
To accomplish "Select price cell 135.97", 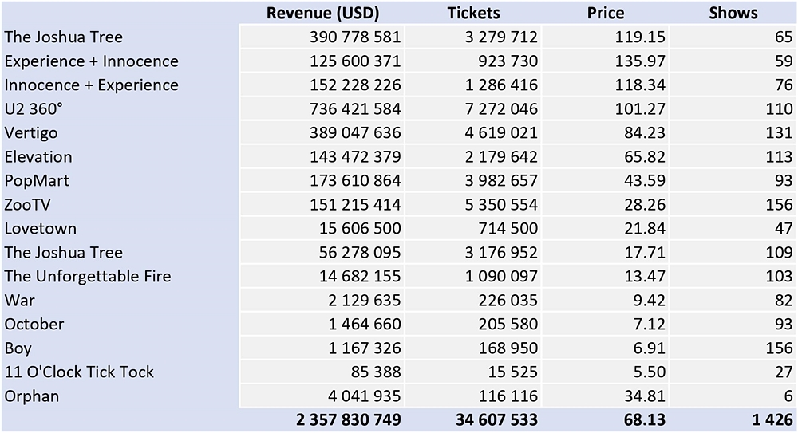I will 605,61.
